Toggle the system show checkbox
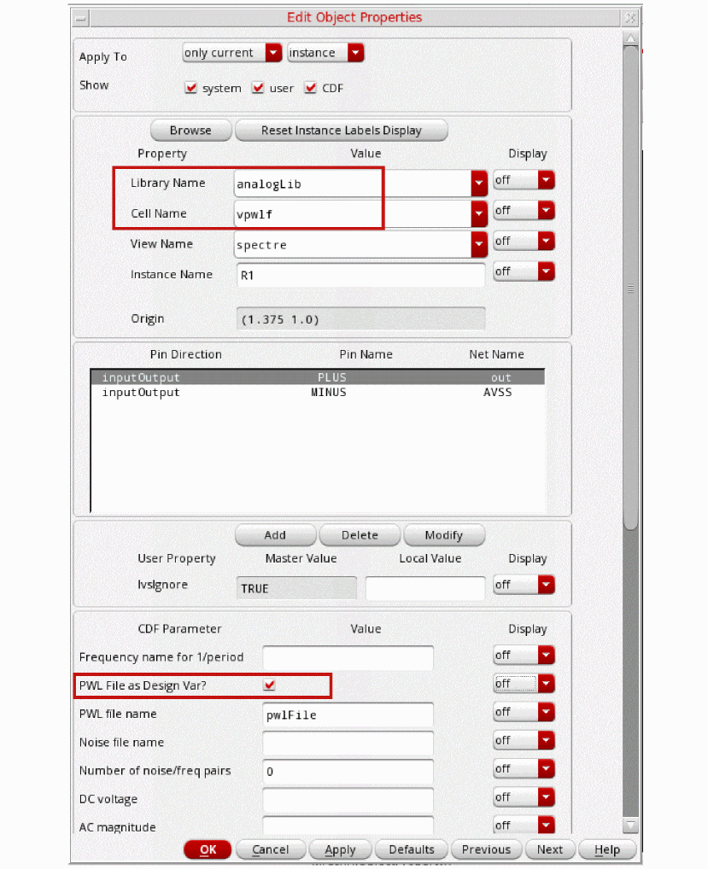The image size is (708, 869). click(191, 88)
